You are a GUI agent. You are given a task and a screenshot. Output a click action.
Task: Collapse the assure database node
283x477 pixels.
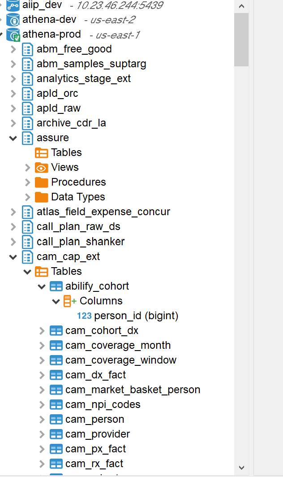tap(13, 138)
